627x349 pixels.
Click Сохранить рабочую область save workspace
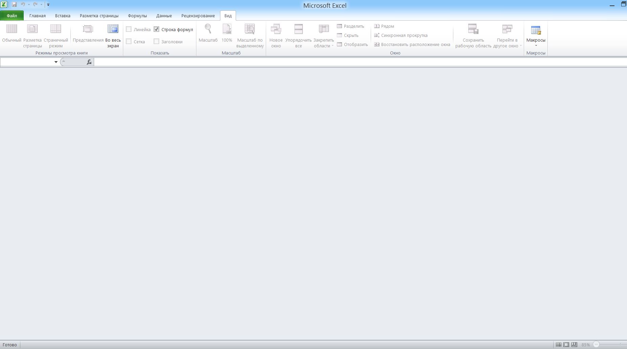[473, 36]
